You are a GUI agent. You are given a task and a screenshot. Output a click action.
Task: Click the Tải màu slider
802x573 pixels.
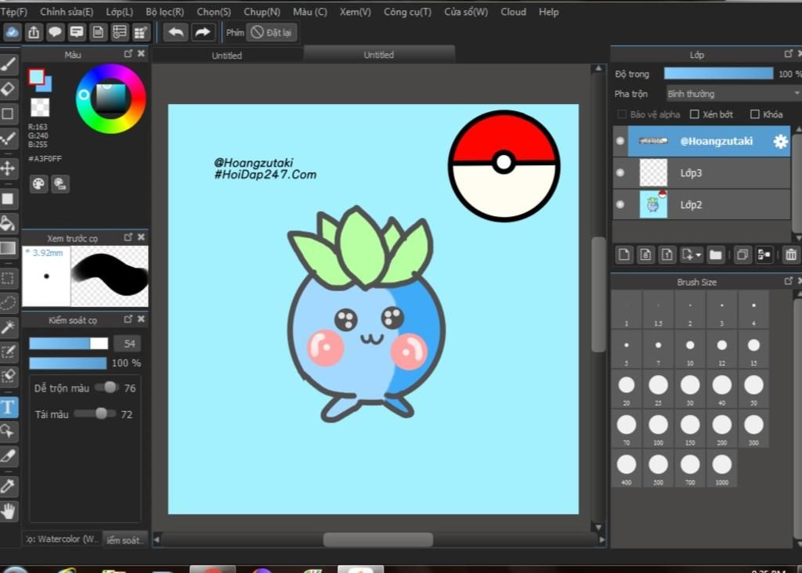pyautogui.click(x=95, y=413)
